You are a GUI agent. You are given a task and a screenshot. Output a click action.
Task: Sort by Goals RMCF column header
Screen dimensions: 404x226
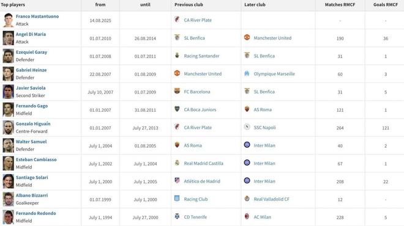(386, 5)
